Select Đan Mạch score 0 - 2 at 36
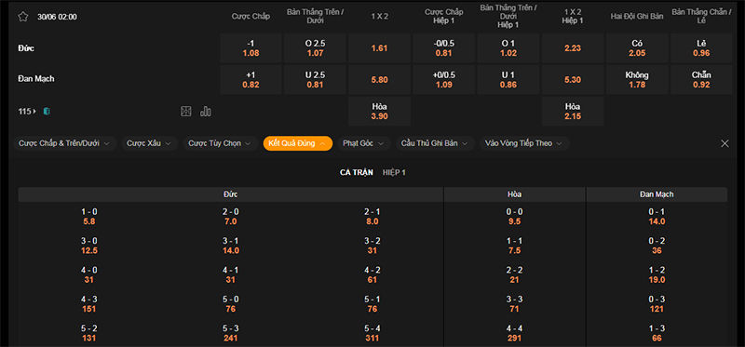This screenshot has height=347, width=745. 657,246
